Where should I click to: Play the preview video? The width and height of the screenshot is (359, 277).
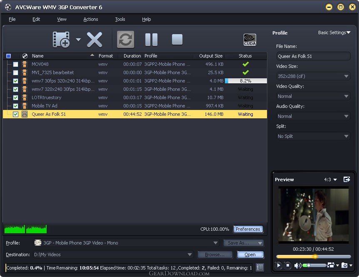coord(278,265)
